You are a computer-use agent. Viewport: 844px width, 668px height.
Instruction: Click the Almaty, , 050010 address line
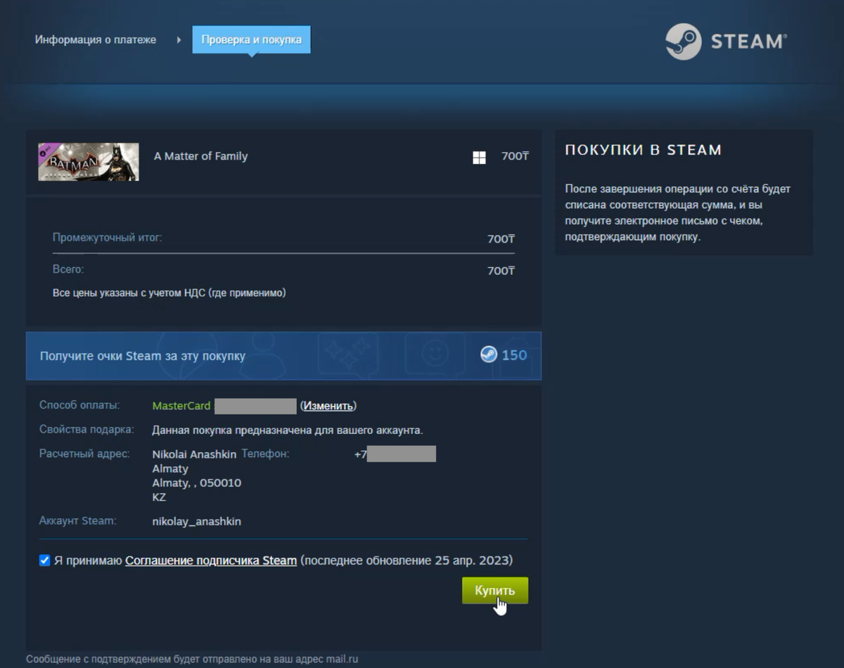[197, 483]
